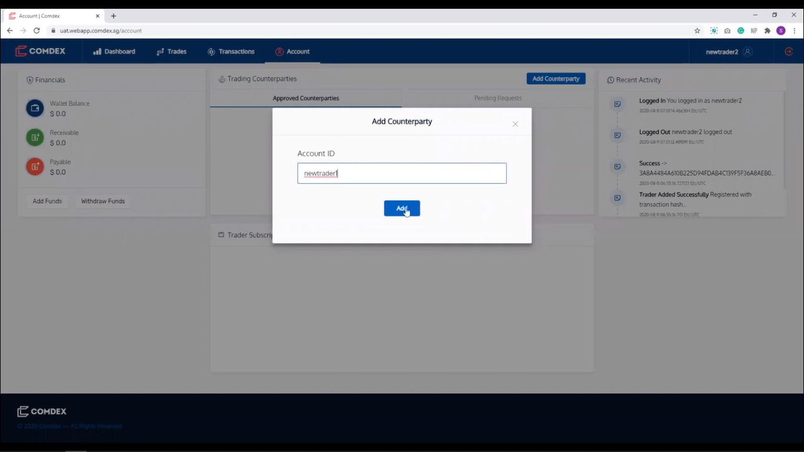Screen dimensions: 804x452
Task: Click the Recent Activity clock icon
Action: (x=610, y=80)
